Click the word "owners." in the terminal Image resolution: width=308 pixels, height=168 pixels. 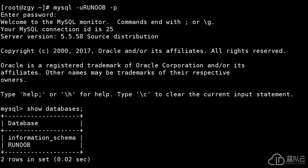pyautogui.click(x=14, y=80)
